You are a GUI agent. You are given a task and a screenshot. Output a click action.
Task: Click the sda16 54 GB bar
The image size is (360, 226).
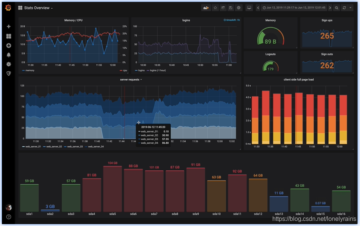point(341,201)
